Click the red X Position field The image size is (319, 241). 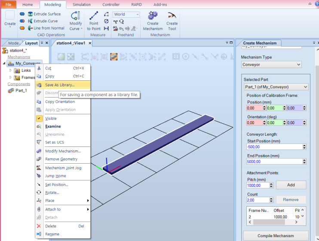click(255, 108)
